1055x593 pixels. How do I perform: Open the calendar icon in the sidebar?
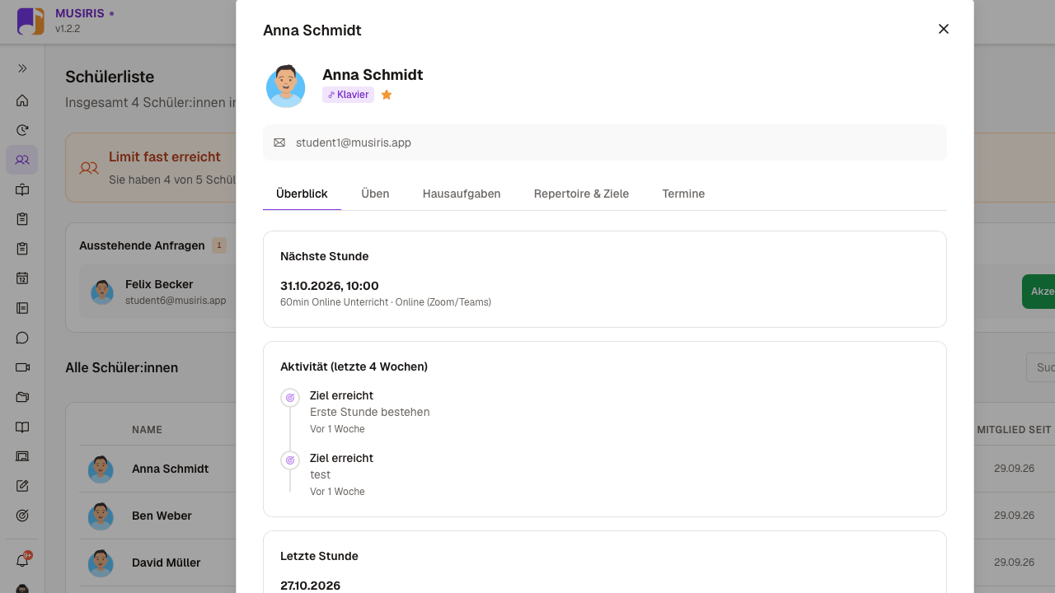[22, 278]
